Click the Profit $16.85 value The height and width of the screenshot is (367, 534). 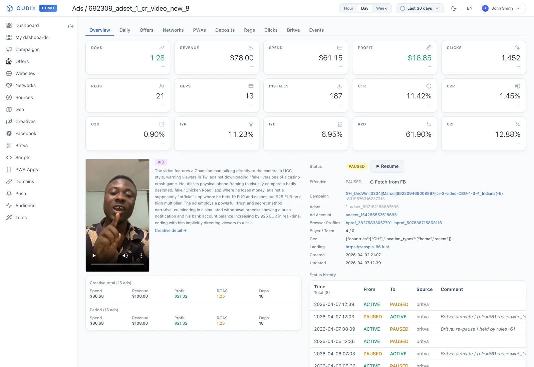(420, 58)
